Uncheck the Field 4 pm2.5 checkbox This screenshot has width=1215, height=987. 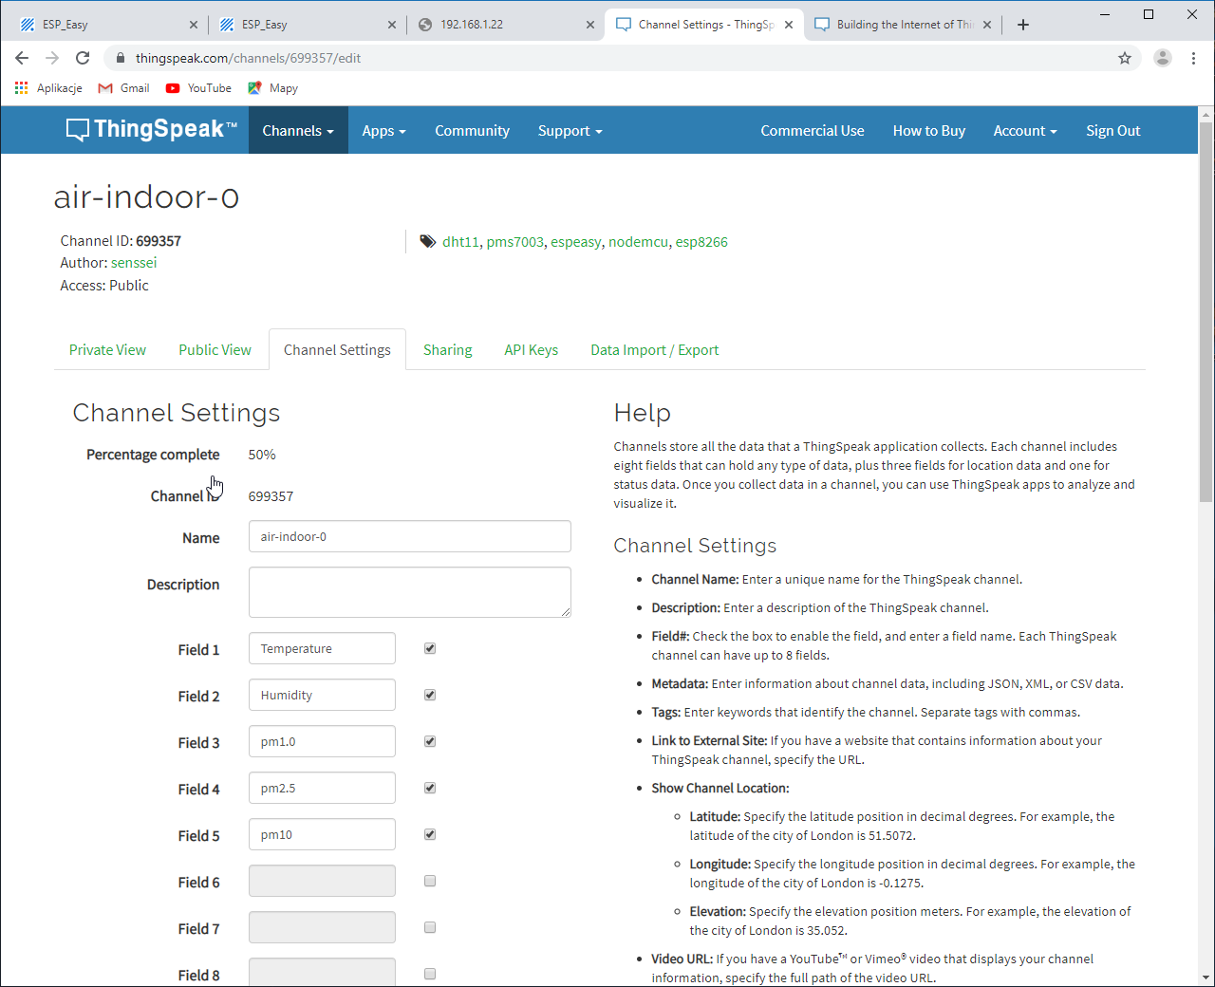click(x=430, y=788)
